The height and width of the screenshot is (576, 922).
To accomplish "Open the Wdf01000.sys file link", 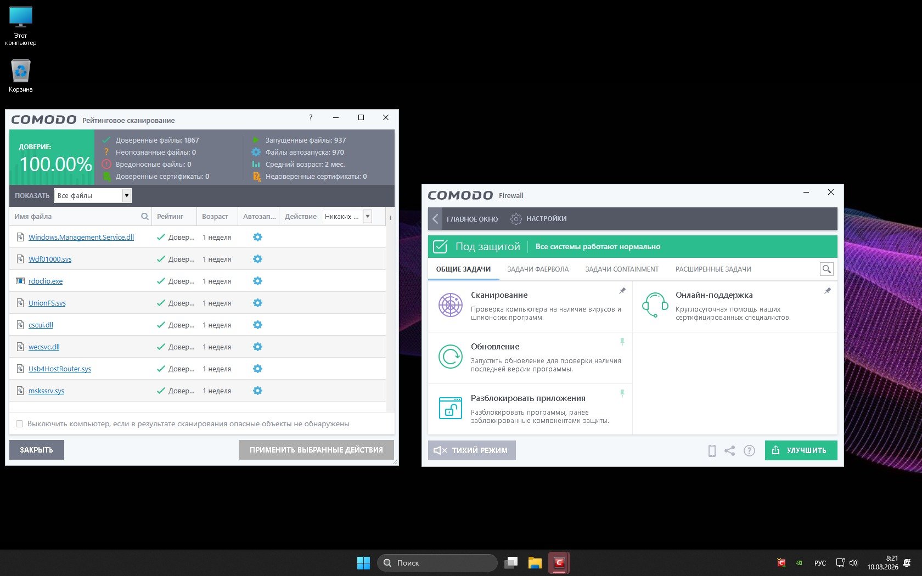I will 50,259.
